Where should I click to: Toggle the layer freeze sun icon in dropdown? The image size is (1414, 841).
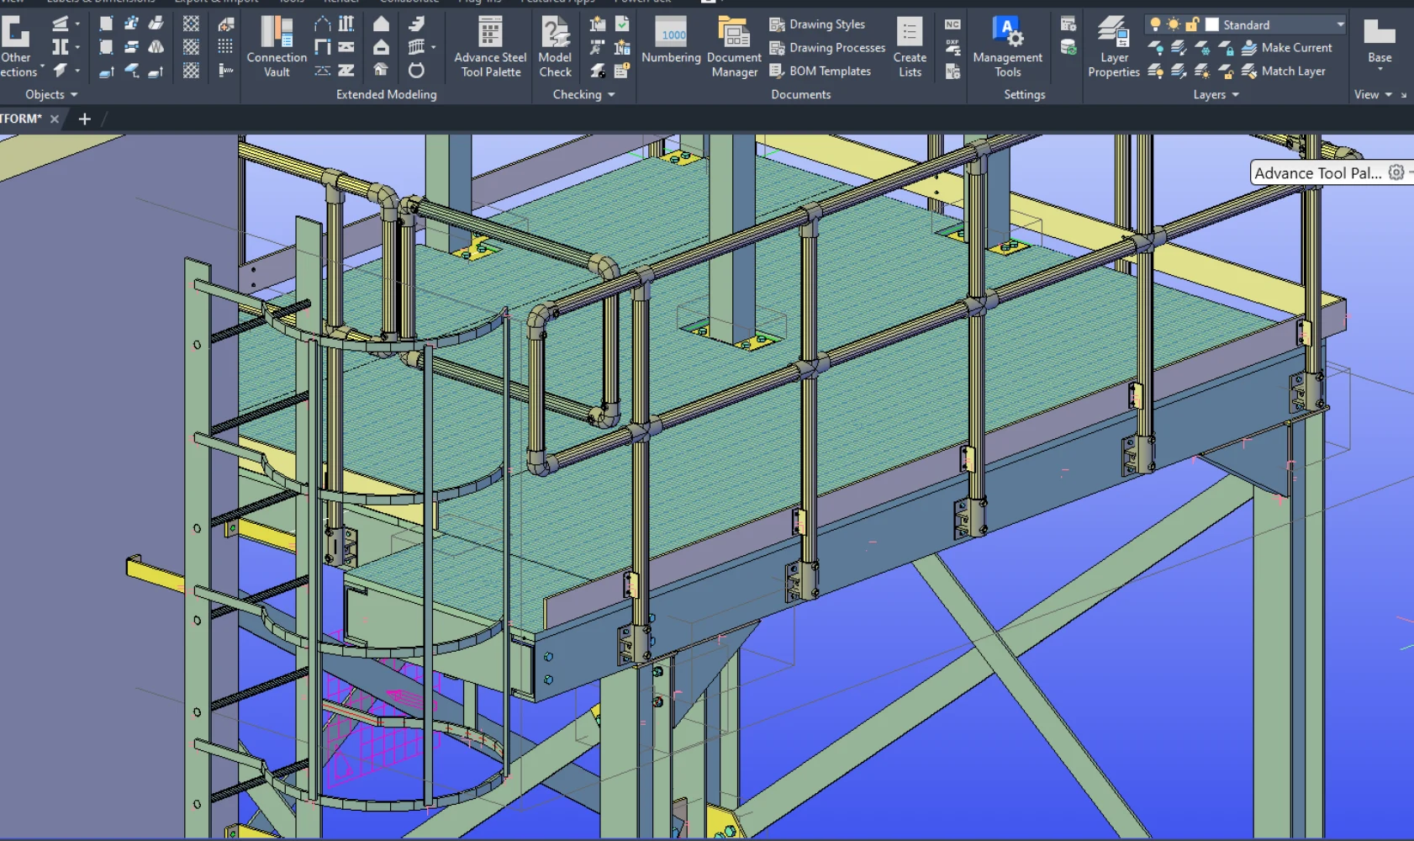point(1174,24)
